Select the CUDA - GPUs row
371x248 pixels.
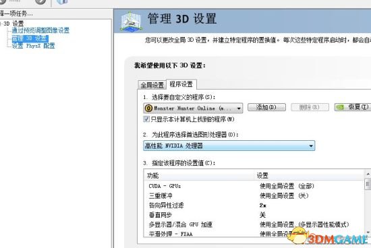coord(254,186)
